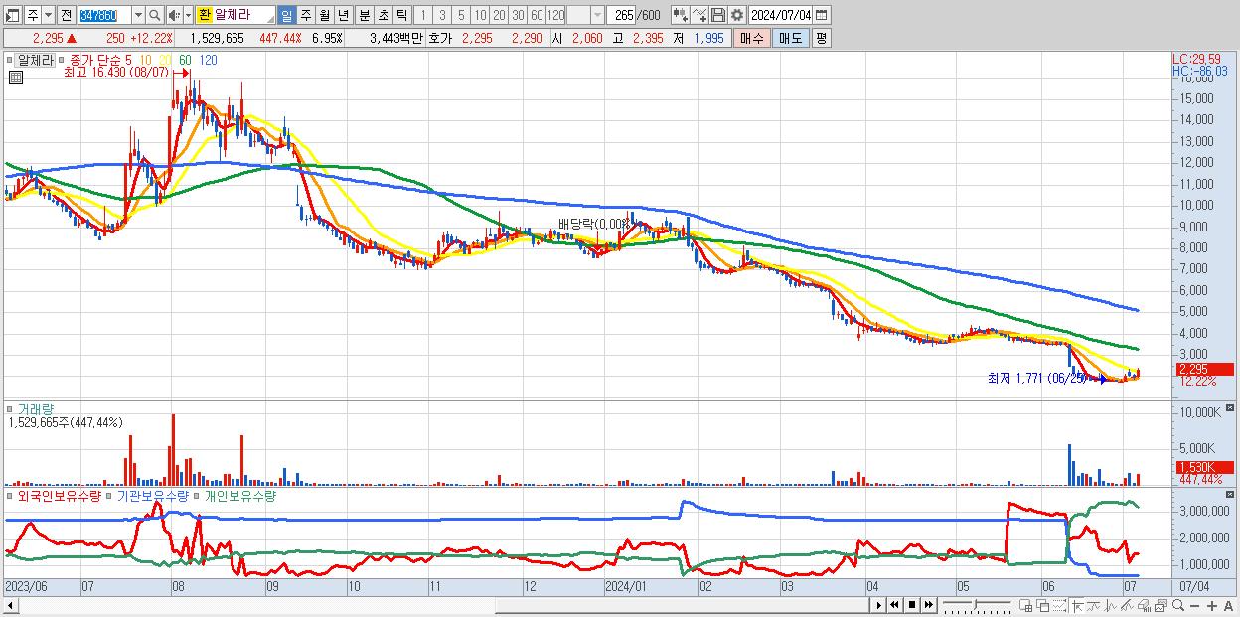The height and width of the screenshot is (617, 1240).
Task: Expand volume panel top-right box
Action: pos(1232,408)
